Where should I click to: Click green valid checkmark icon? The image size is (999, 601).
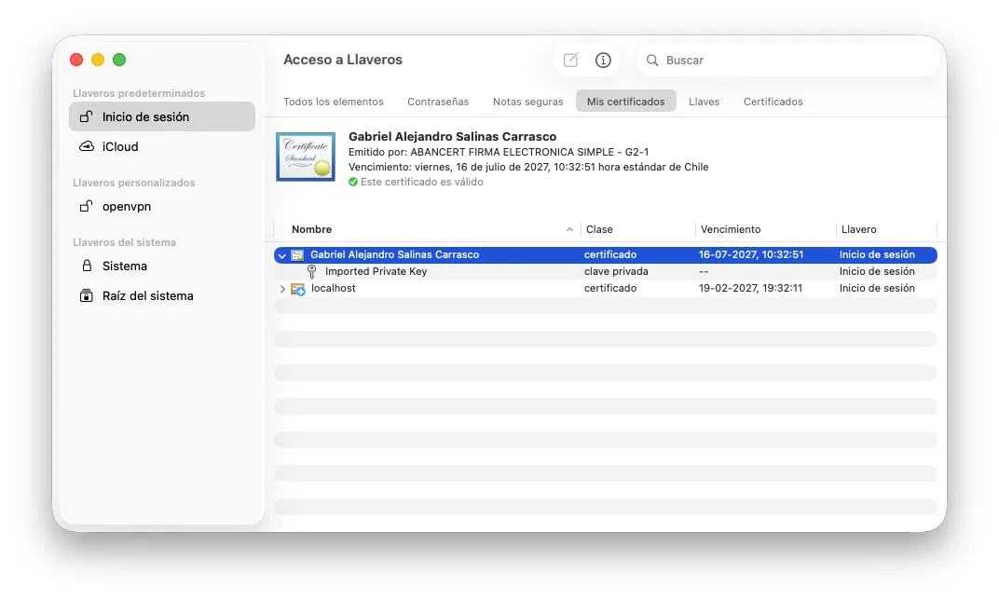point(353,183)
